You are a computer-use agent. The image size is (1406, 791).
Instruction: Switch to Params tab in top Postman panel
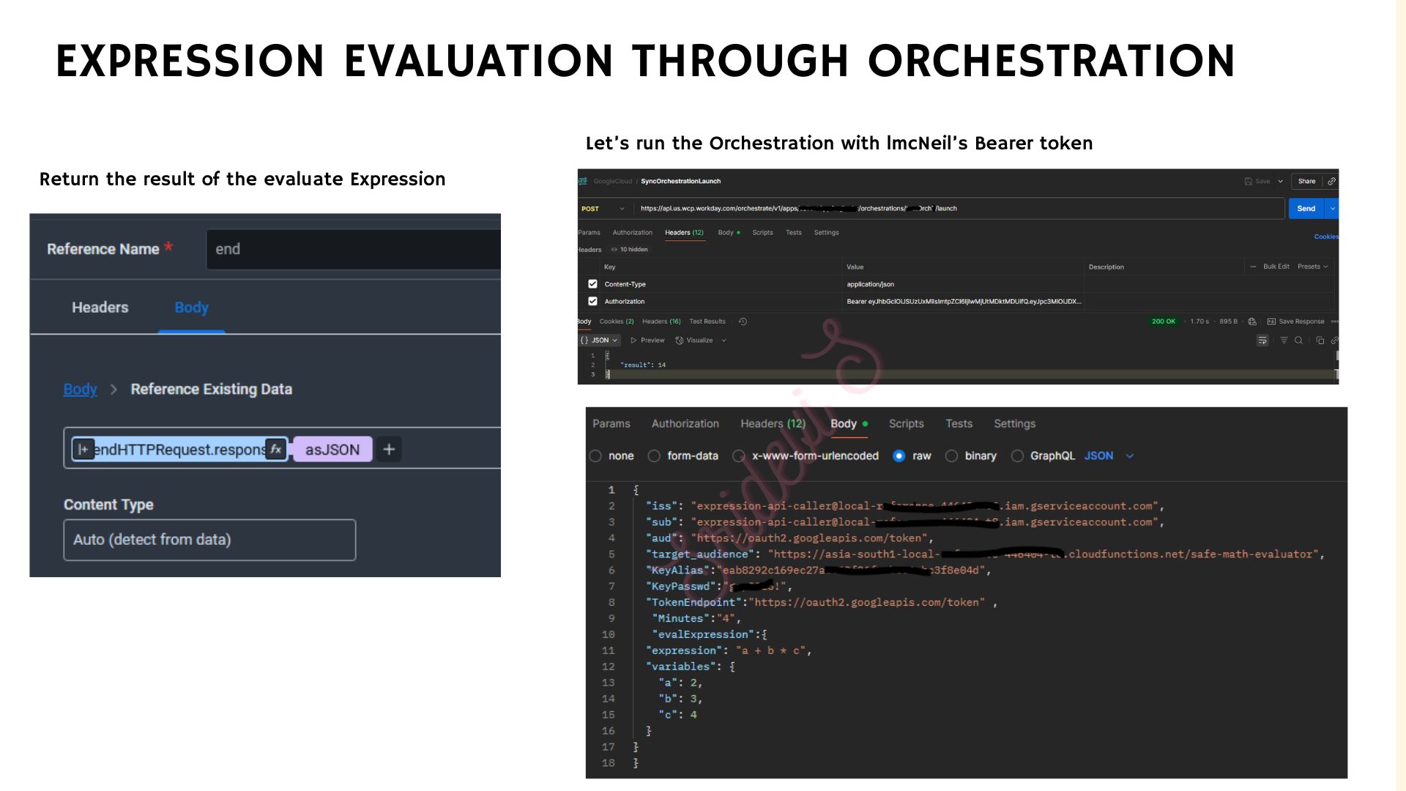589,232
